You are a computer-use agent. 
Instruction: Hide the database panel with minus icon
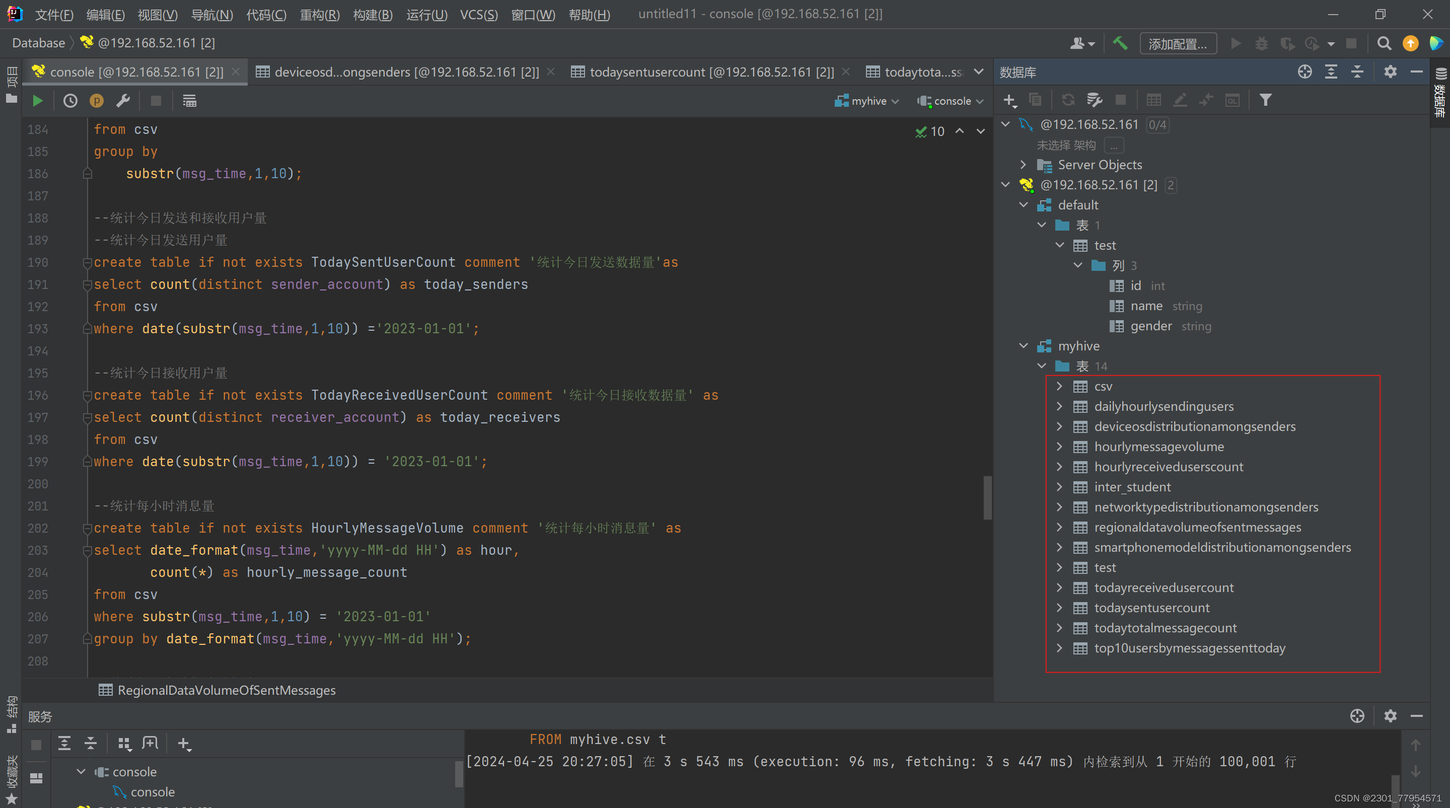1417,72
